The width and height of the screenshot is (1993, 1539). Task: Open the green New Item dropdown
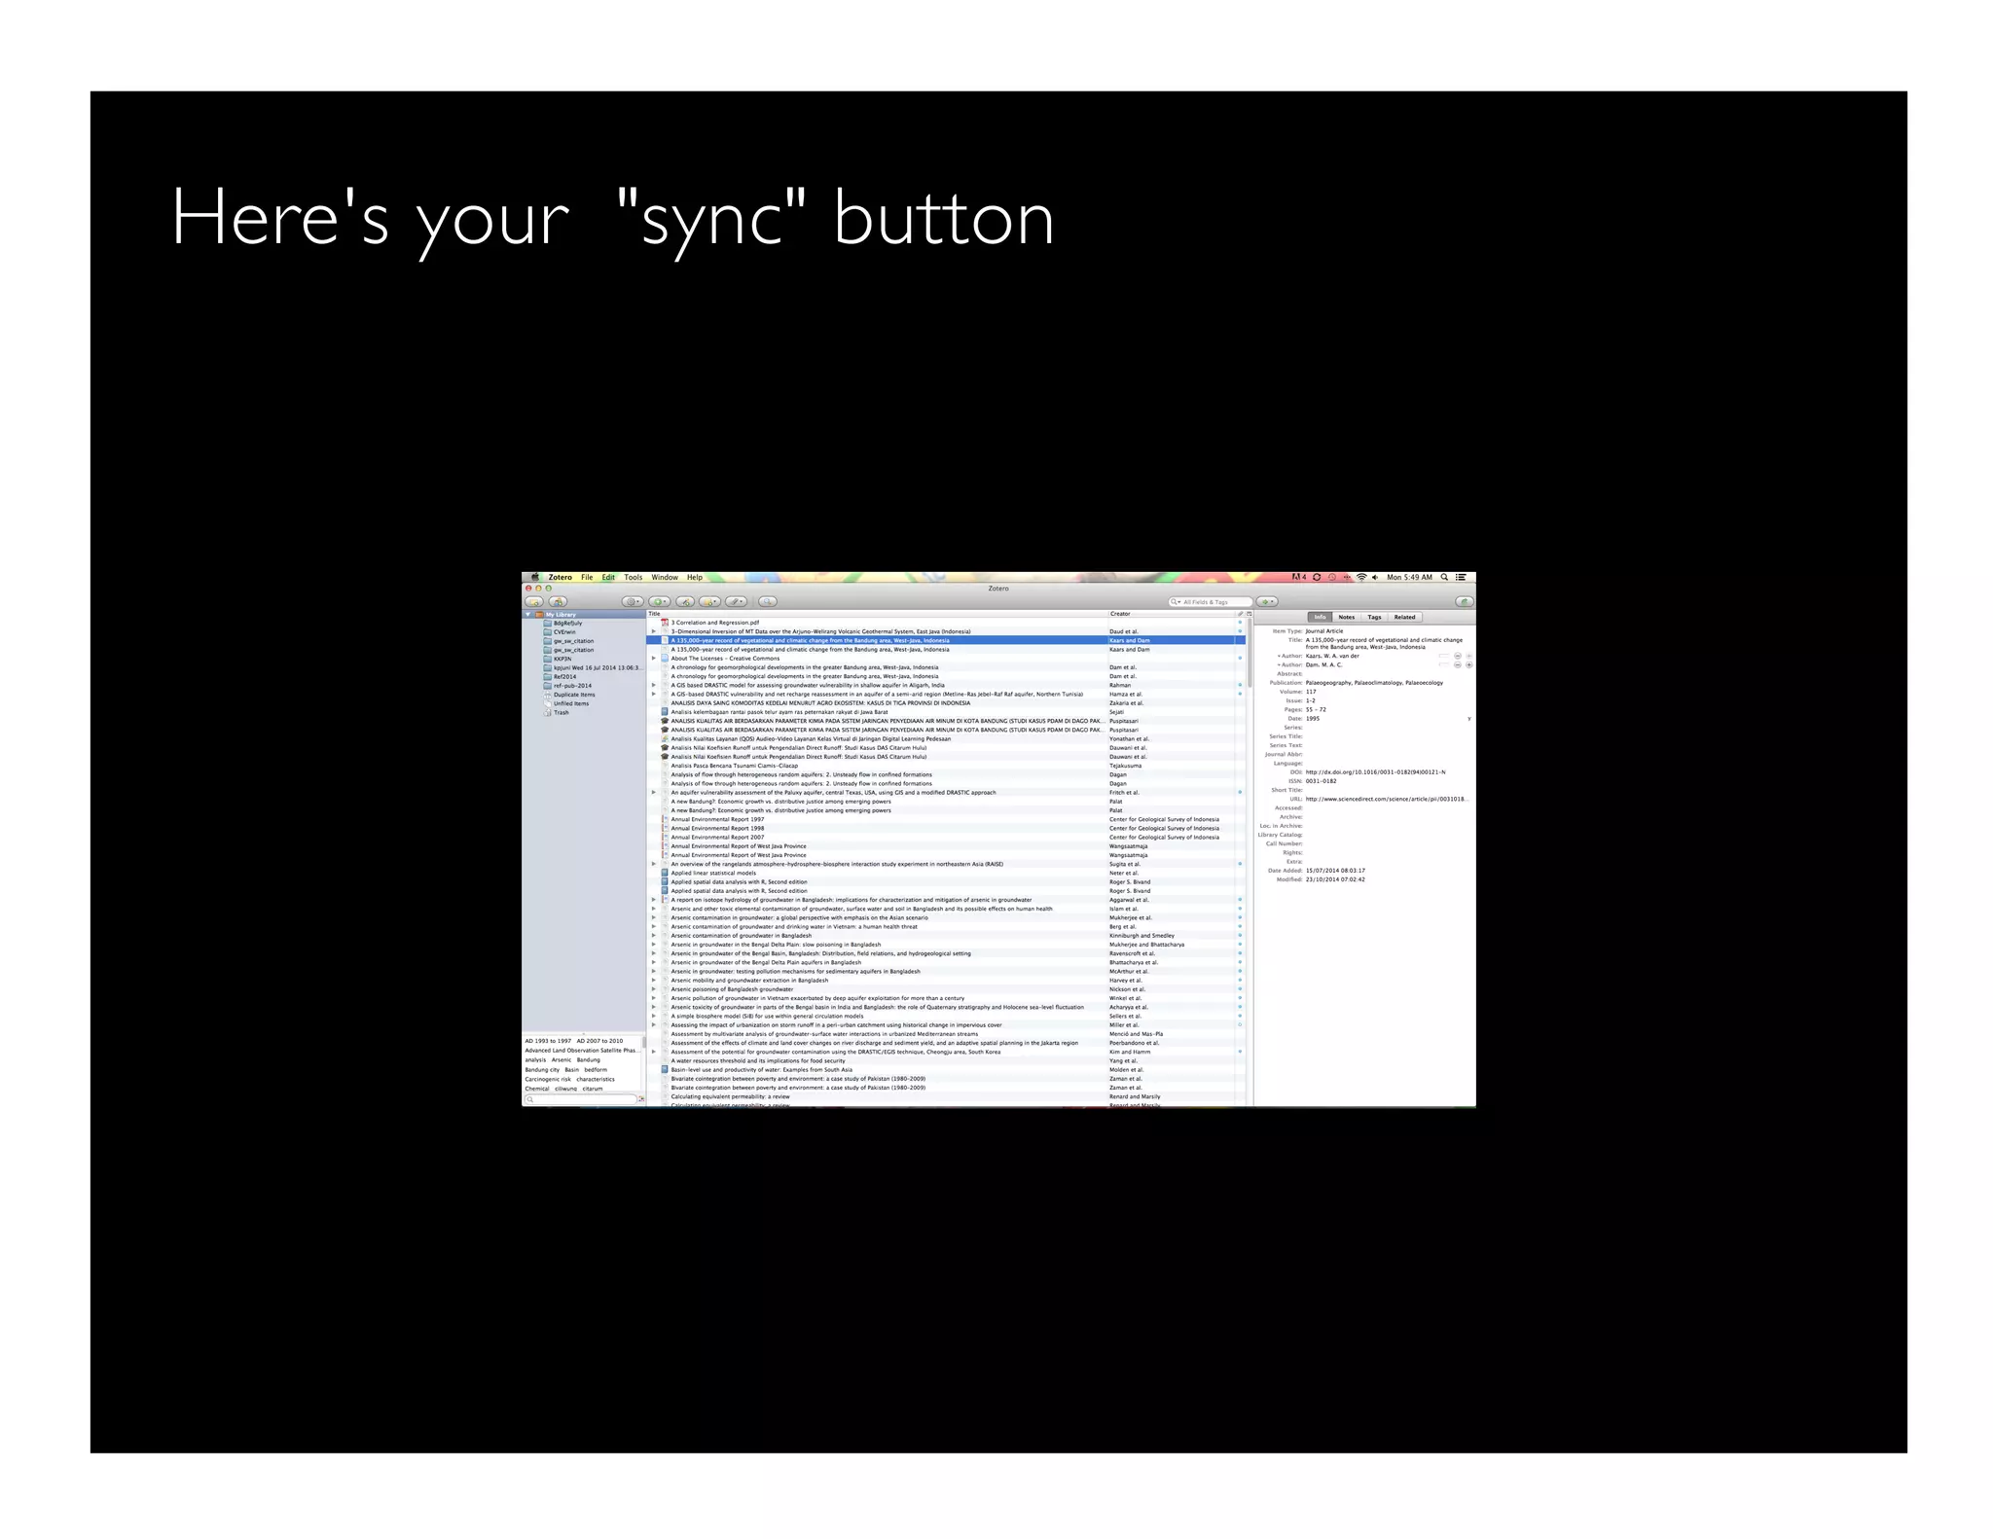point(660,601)
